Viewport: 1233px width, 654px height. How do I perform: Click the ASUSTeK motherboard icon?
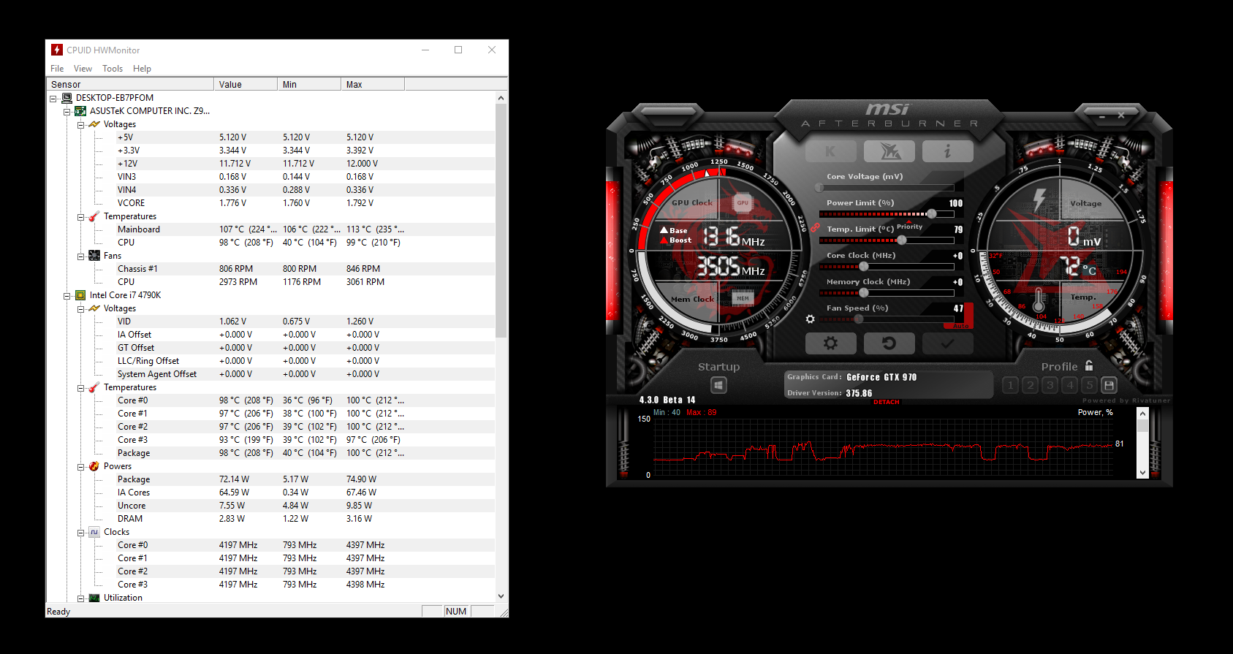[x=80, y=111]
